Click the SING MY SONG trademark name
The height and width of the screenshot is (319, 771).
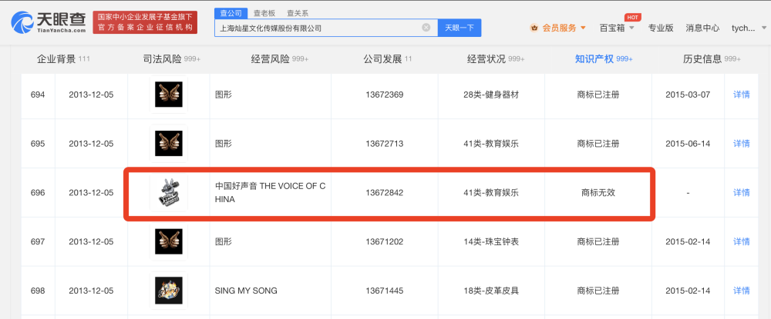246,291
